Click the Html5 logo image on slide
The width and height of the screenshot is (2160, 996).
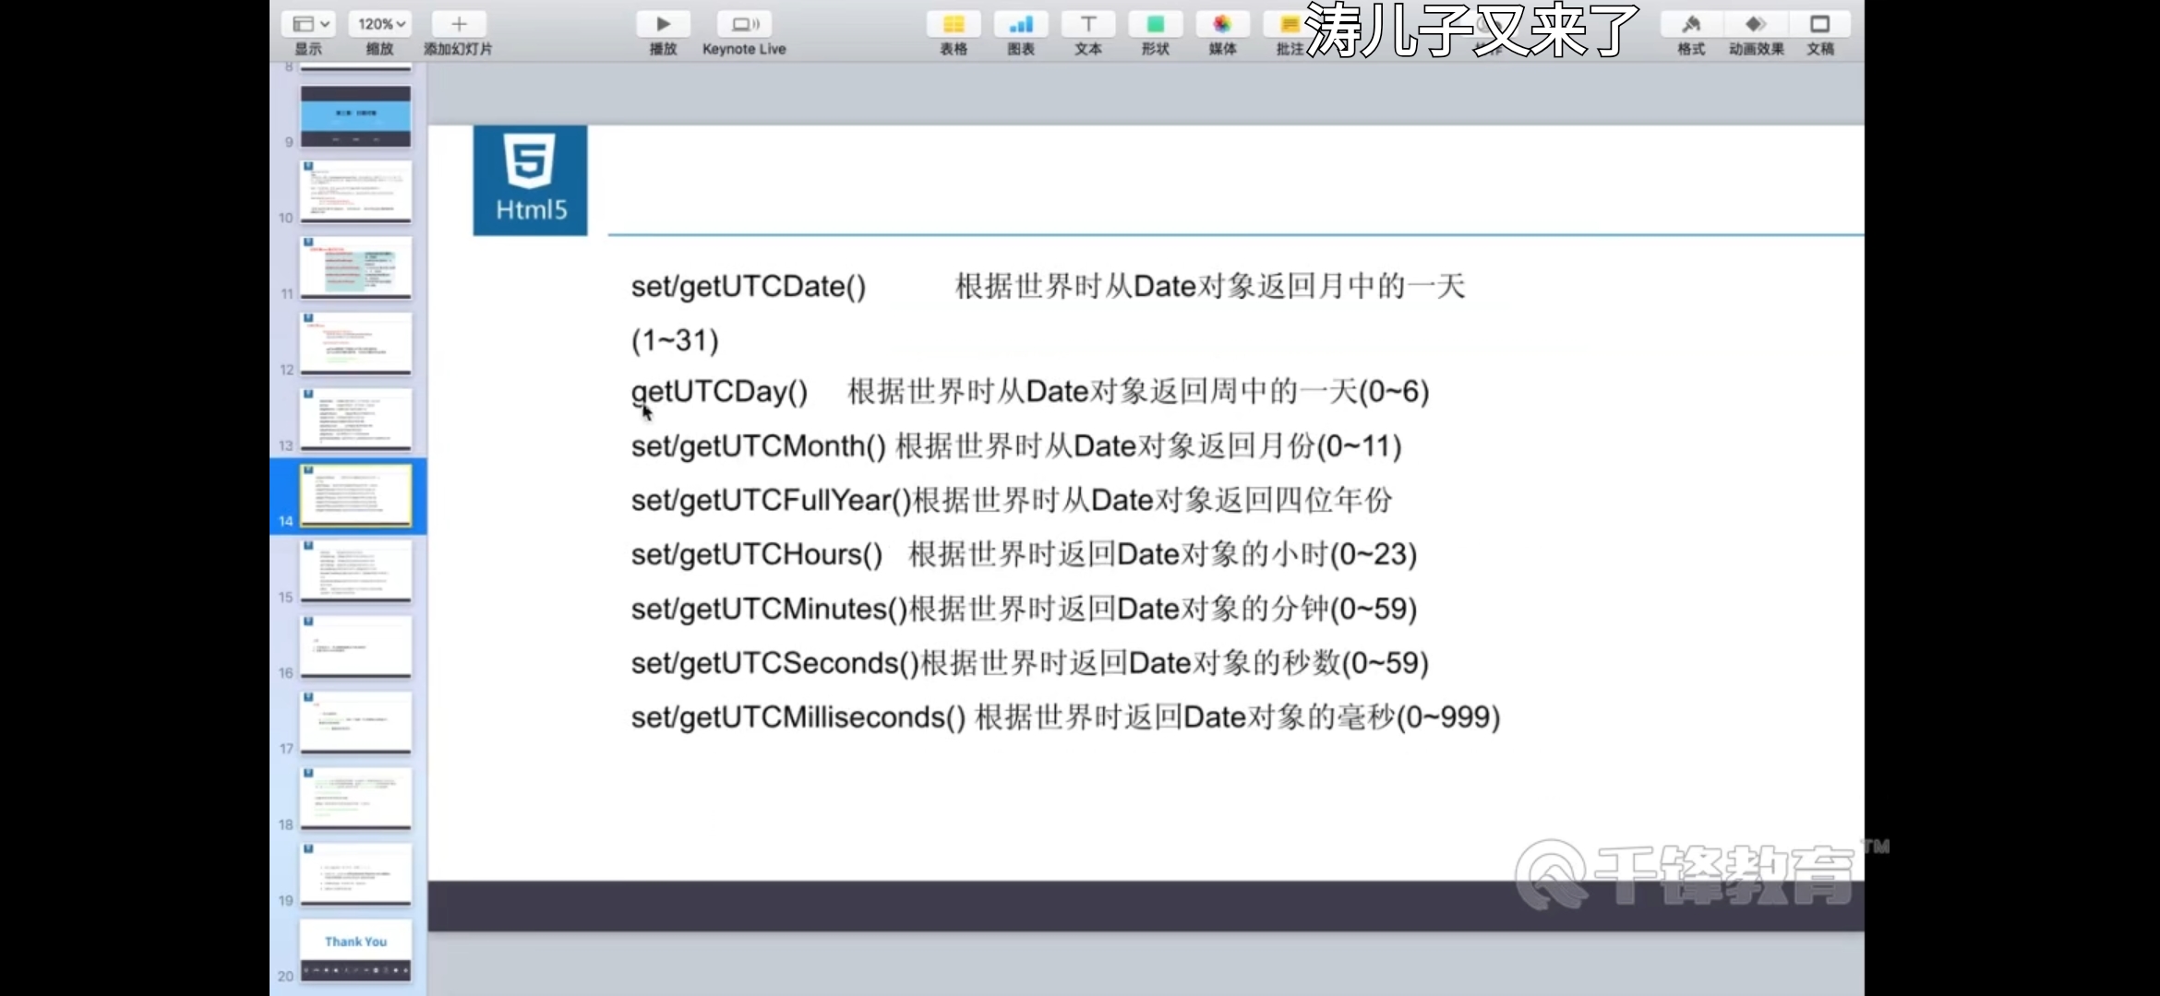(530, 181)
